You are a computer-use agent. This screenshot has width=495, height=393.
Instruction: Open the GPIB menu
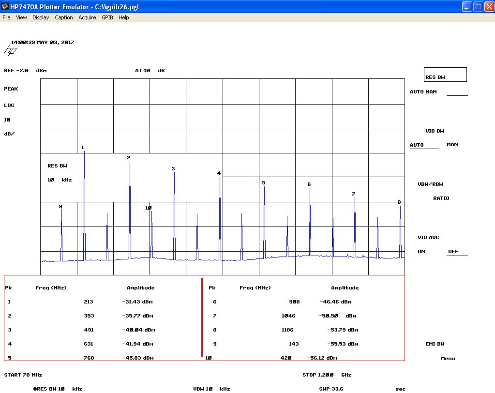107,17
